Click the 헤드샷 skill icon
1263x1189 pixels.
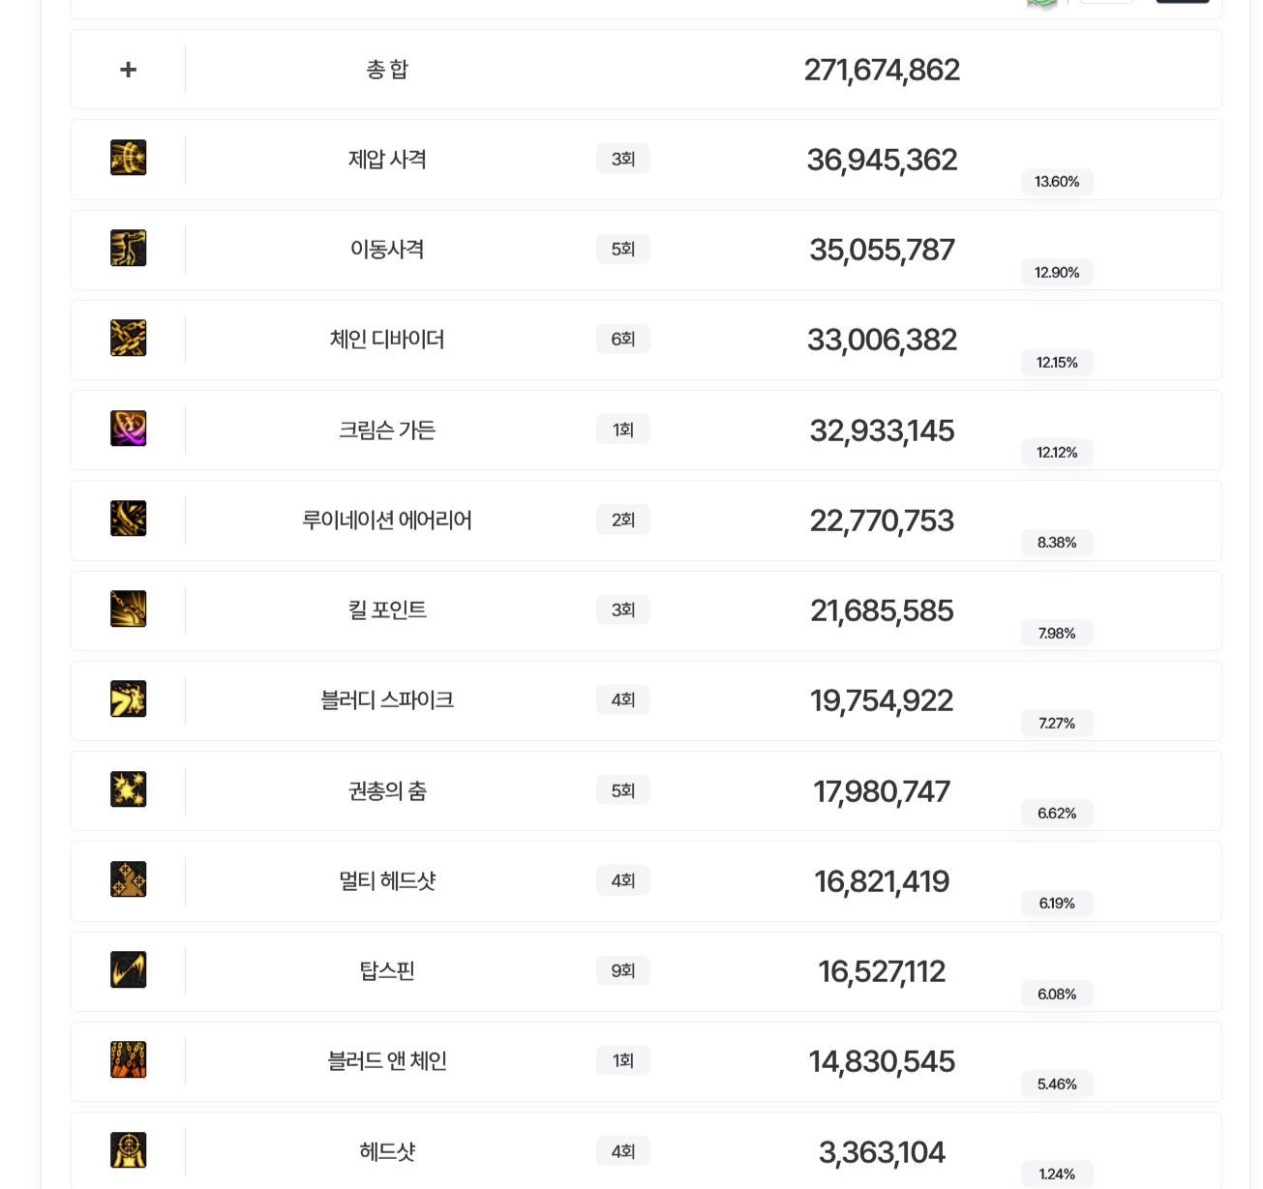(129, 1150)
